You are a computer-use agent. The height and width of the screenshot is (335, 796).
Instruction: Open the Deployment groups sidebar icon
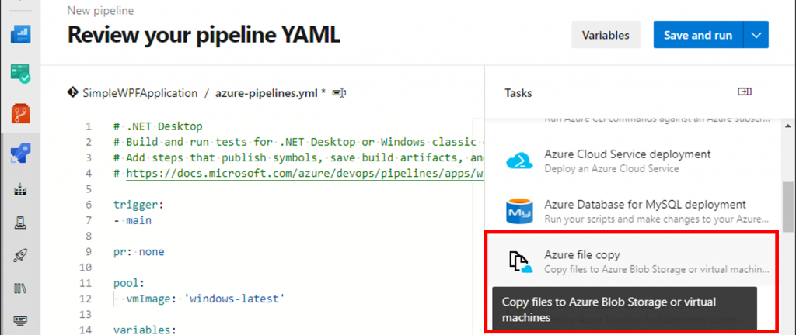(20, 321)
